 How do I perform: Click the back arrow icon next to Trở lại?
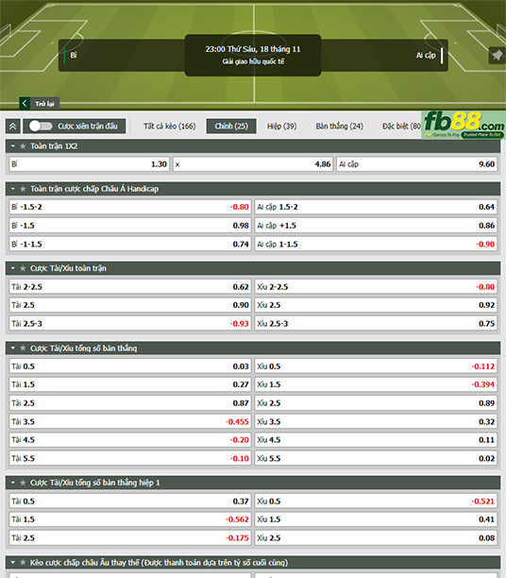click(x=25, y=103)
